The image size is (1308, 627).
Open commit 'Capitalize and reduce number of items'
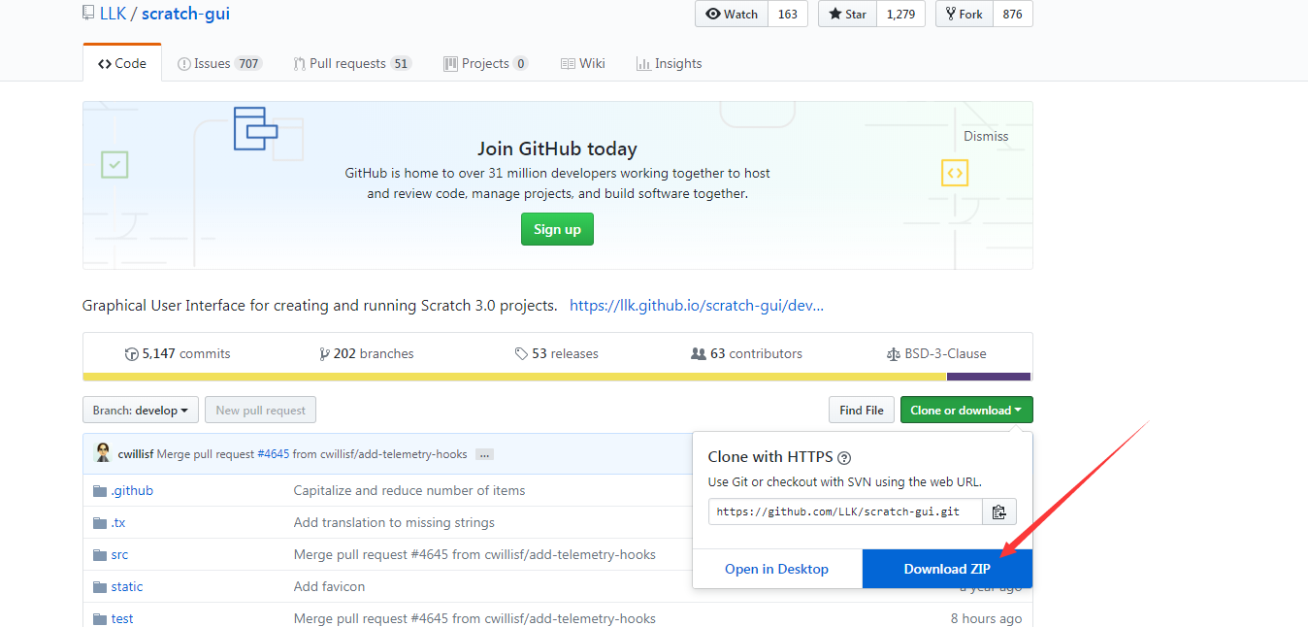[409, 490]
